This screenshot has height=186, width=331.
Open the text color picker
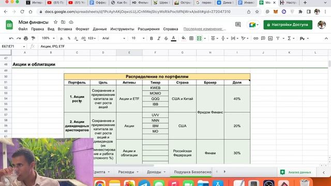(174, 38)
